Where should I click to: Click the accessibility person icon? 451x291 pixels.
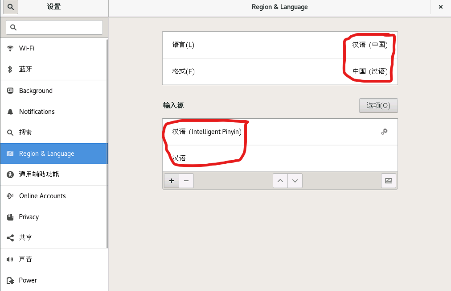[x=10, y=175]
